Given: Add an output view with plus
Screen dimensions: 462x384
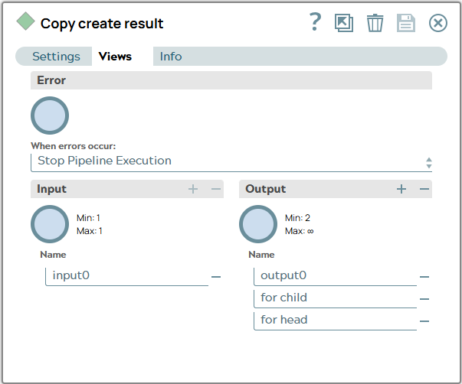Looking at the screenshot, I should [x=401, y=189].
